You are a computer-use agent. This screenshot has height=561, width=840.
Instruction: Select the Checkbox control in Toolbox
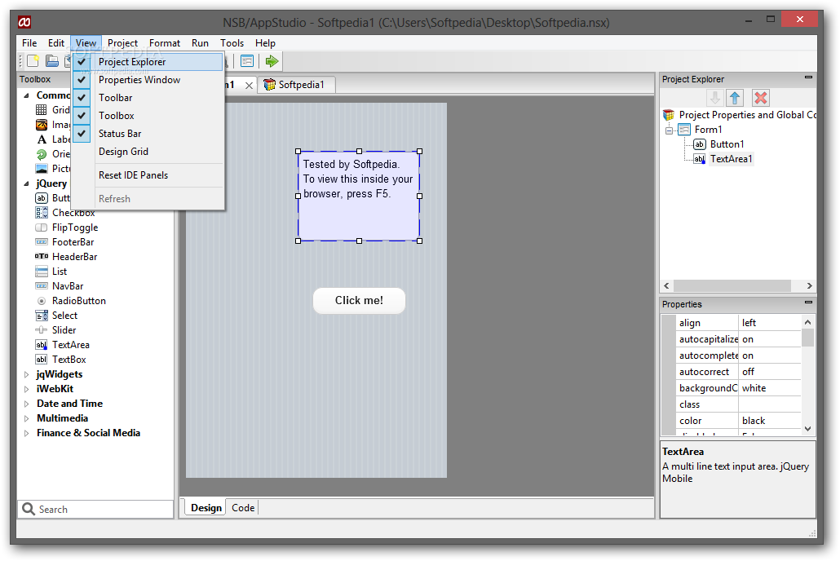click(x=64, y=213)
